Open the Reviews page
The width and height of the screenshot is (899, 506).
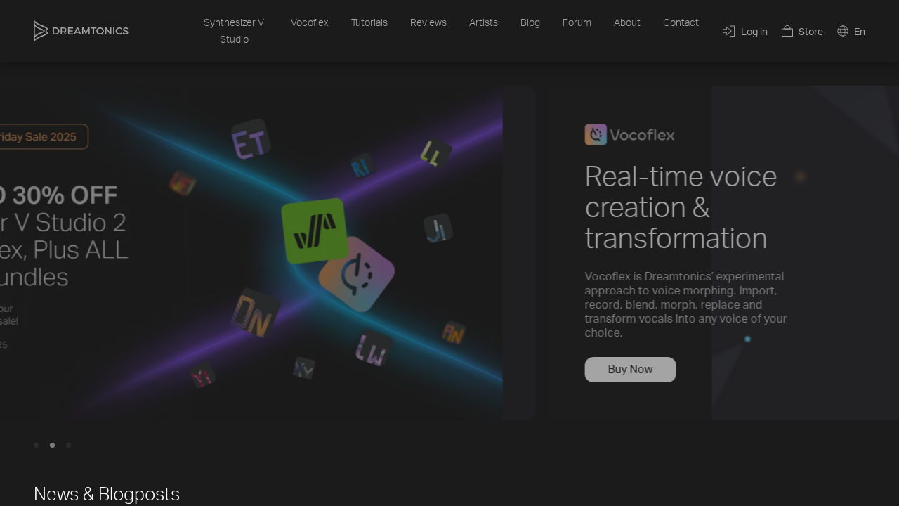428,22
